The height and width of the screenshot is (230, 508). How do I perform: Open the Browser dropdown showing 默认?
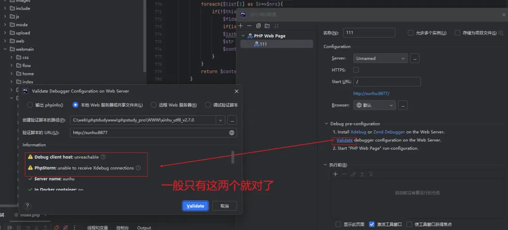(374, 105)
